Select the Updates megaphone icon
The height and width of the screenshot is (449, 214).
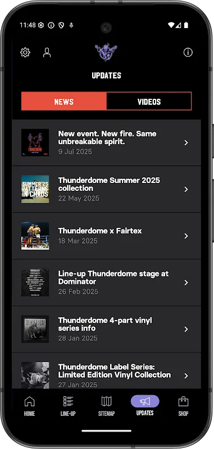tap(145, 401)
